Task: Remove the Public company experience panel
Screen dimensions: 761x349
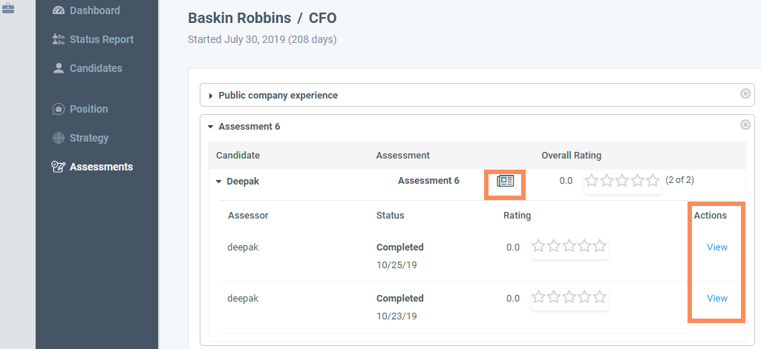Action: point(745,94)
